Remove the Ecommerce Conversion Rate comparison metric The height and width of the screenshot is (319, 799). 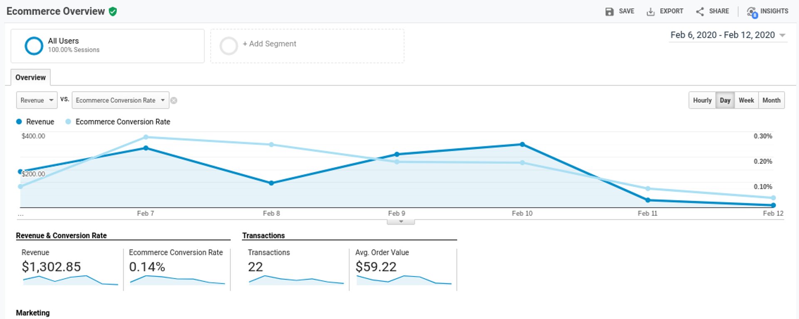click(x=174, y=100)
